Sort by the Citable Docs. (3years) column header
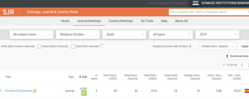249x99 pixels. pyautogui.click(x=192, y=77)
